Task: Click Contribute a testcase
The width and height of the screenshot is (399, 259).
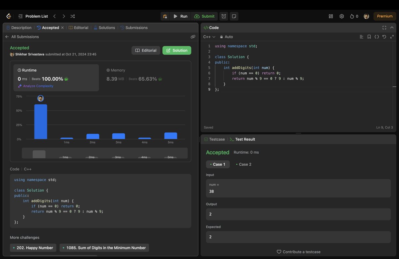Action: coord(298,252)
